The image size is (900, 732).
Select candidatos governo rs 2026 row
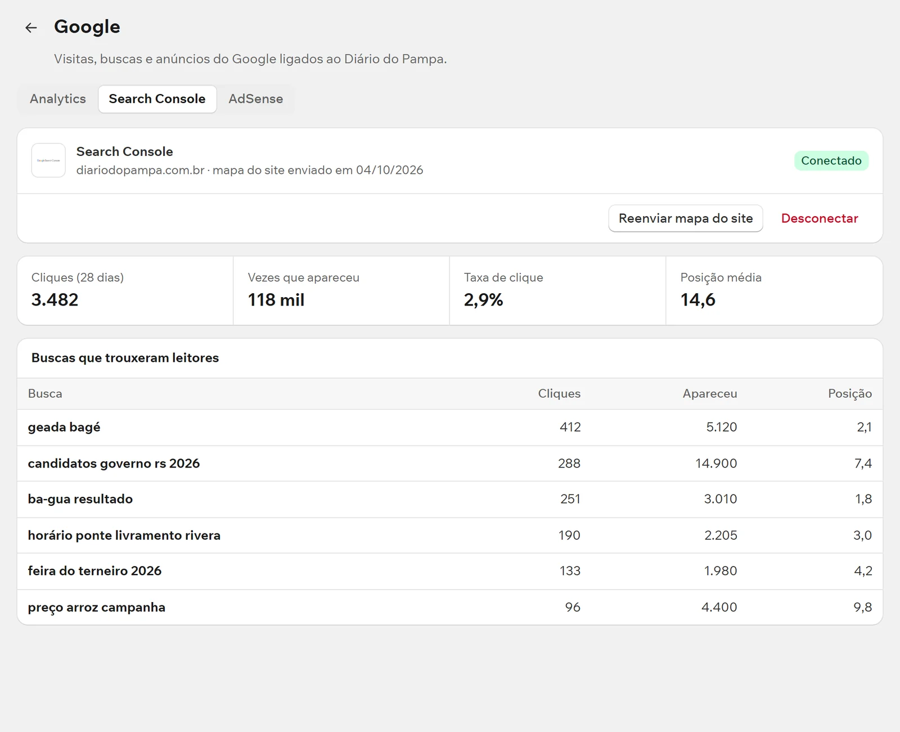tap(450, 464)
